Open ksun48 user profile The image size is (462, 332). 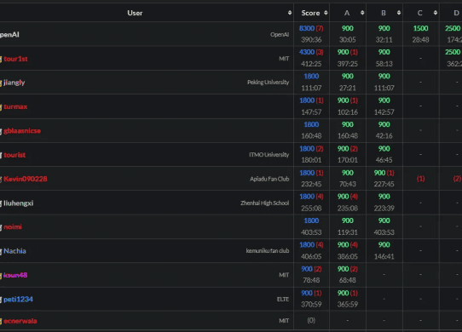click(15, 275)
